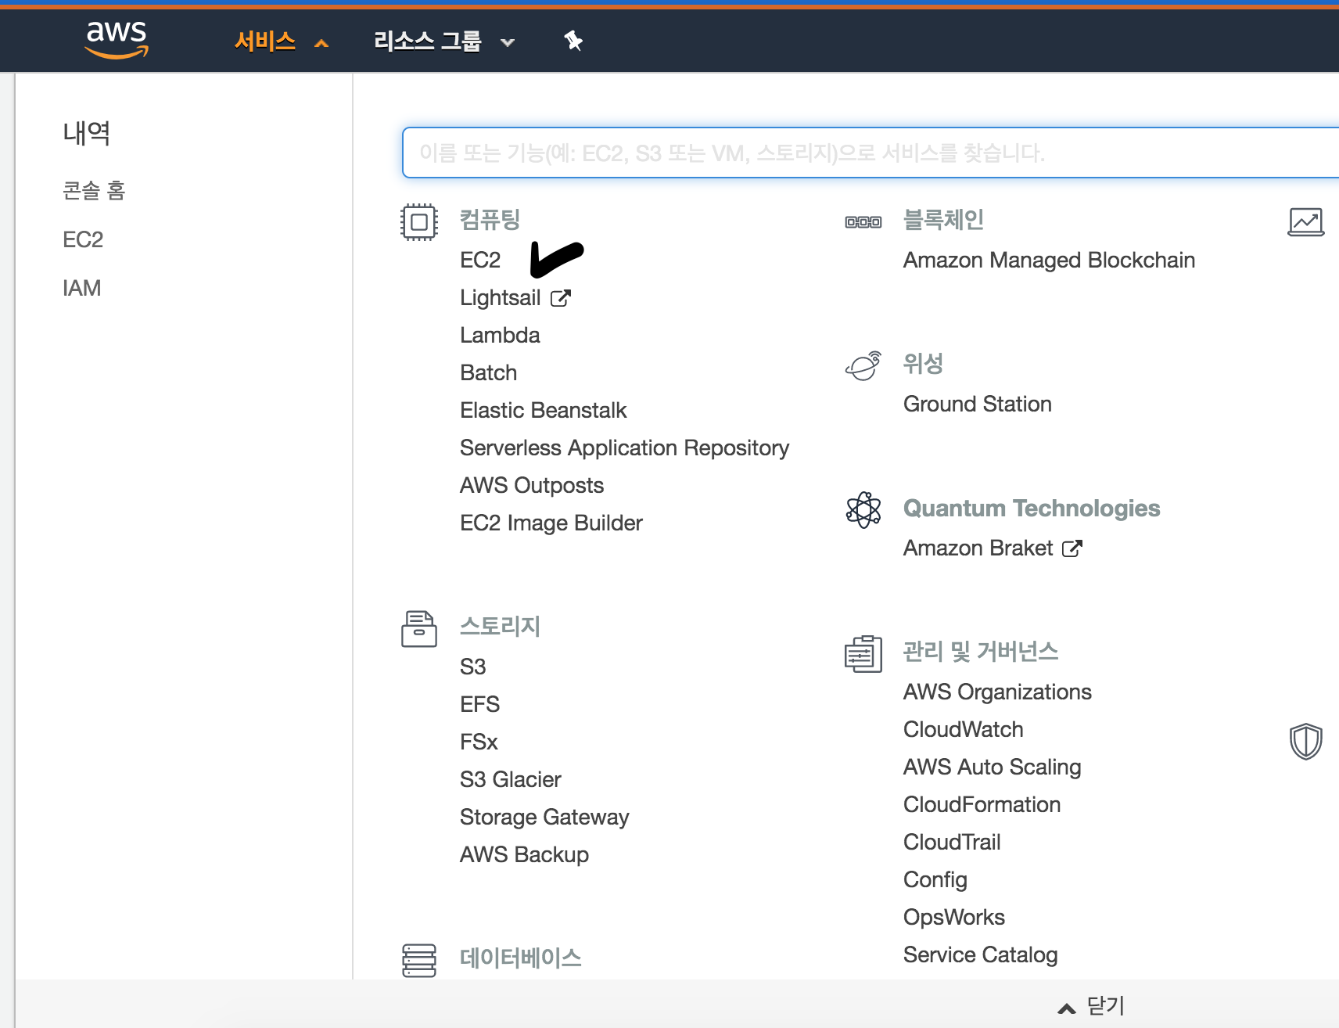Open Amazon Braket
The height and width of the screenshot is (1028, 1339).
click(978, 548)
